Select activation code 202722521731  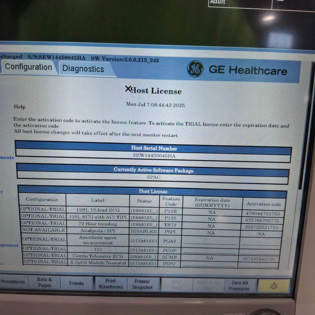click(x=261, y=227)
